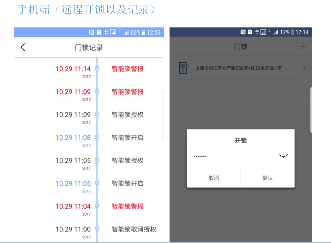Tap the back arrow on 门锁记录 screen
This screenshot has width=331, height=243.
23,47
